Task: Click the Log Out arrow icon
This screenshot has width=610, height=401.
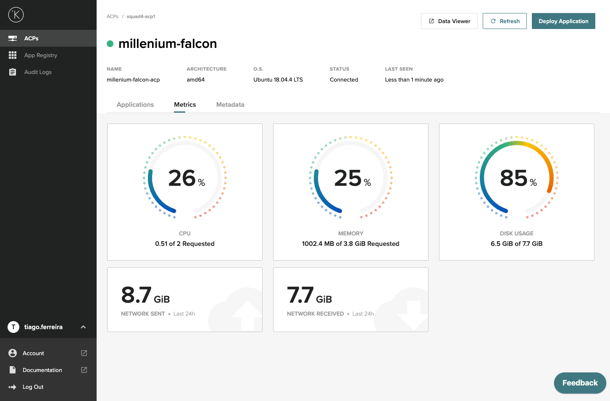Action: coord(13,387)
